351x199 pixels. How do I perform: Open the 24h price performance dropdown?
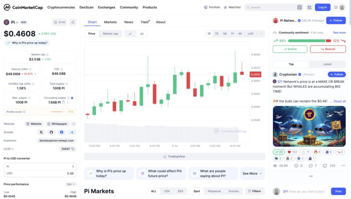[x=71, y=184]
